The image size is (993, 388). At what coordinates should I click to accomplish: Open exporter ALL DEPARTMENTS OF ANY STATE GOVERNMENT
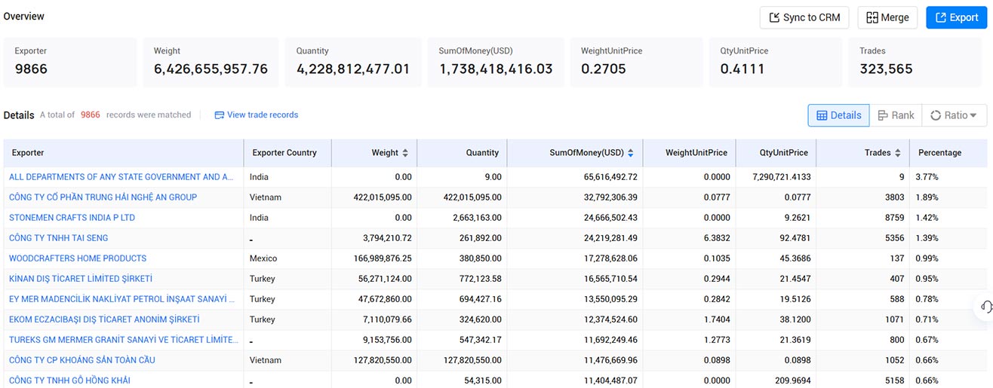coord(121,177)
